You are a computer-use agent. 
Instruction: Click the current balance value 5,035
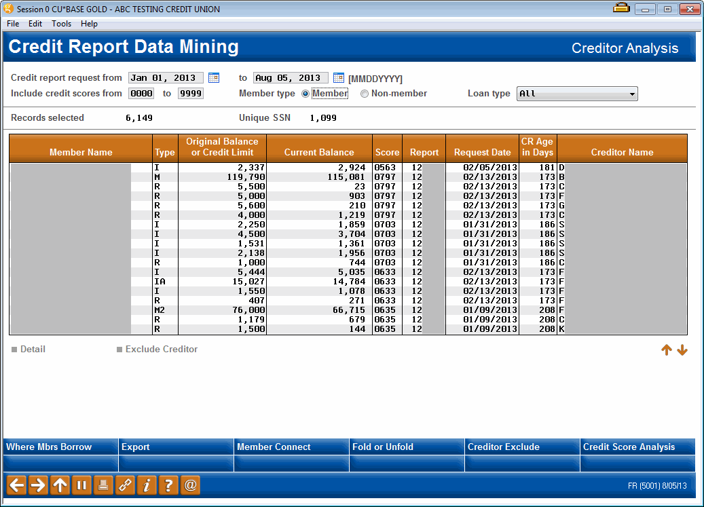click(352, 272)
